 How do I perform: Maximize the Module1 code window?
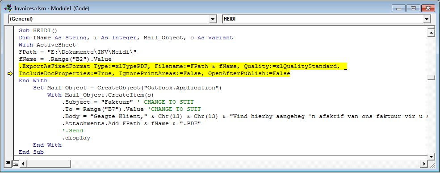click(414, 8)
